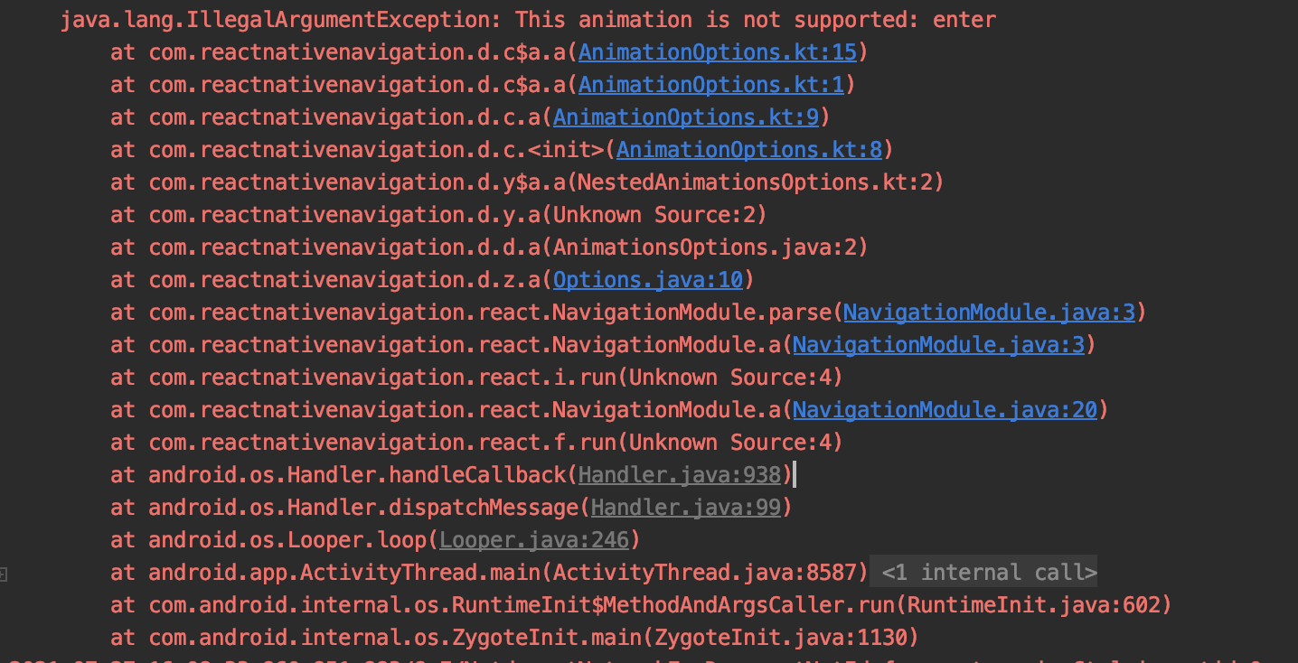Click the 'react.f.run(Unknown Source:4)' frame
The height and width of the screenshot is (663, 1298).
(x=476, y=442)
